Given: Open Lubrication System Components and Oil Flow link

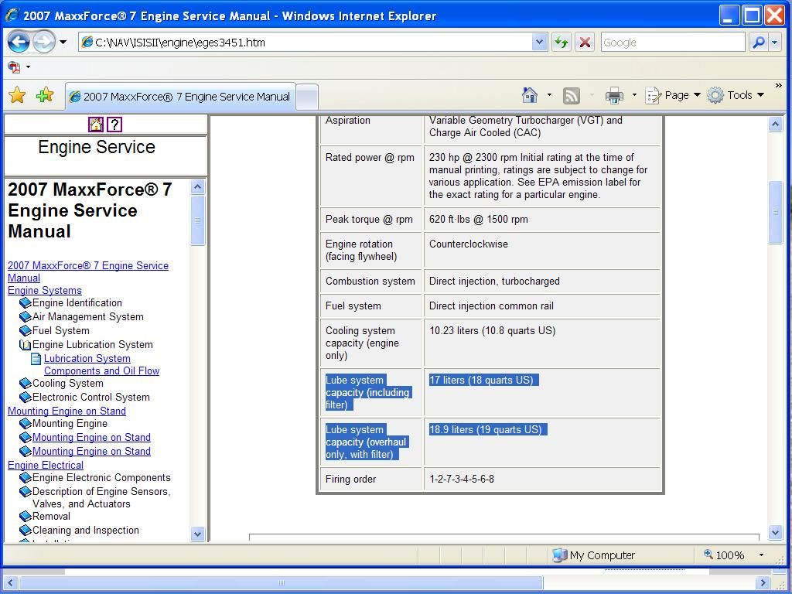Looking at the screenshot, I should tap(101, 365).
